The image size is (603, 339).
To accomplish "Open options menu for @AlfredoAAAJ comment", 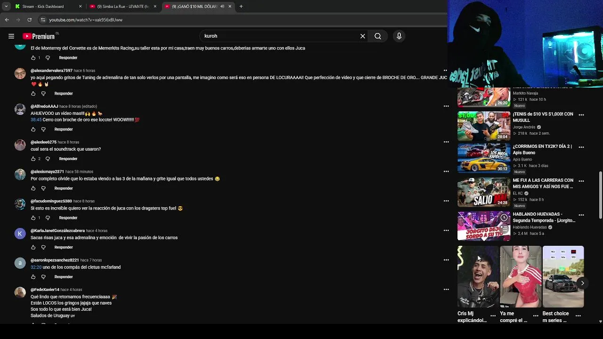I will pos(446,106).
